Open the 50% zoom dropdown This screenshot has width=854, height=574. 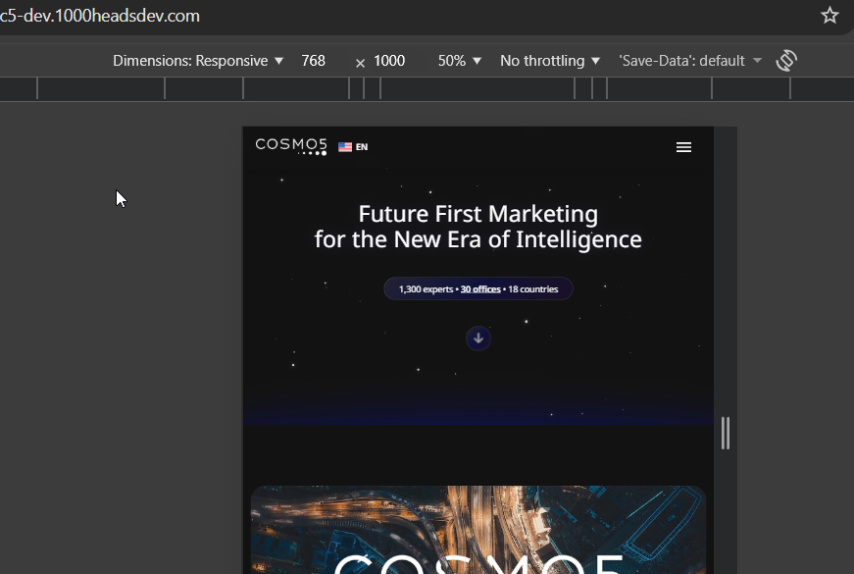460,61
